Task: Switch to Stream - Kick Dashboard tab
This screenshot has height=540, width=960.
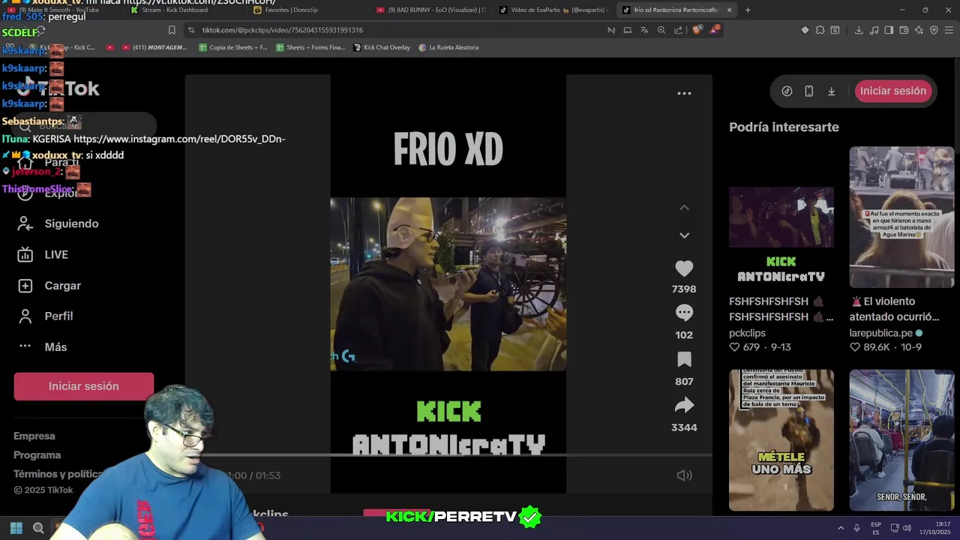Action: pos(175,10)
